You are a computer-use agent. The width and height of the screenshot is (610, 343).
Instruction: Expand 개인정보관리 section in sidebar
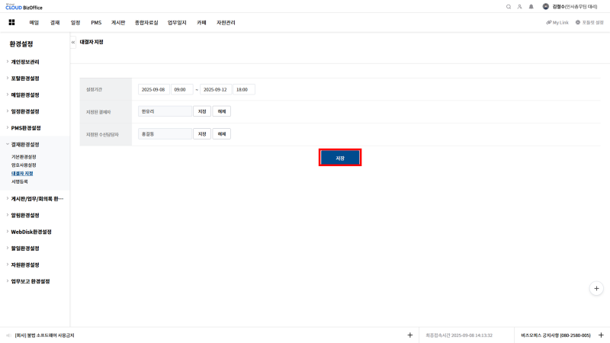click(25, 62)
